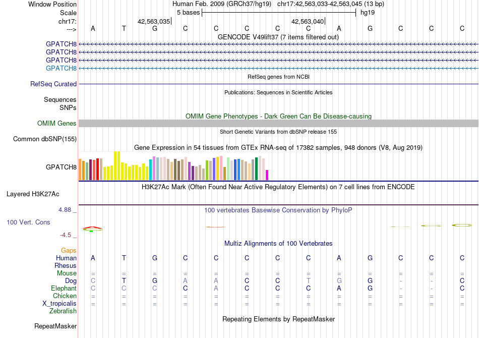Click the -4.5 PhyloP lower scale value
Viewport: 479px width, 338px height.
coord(66,235)
